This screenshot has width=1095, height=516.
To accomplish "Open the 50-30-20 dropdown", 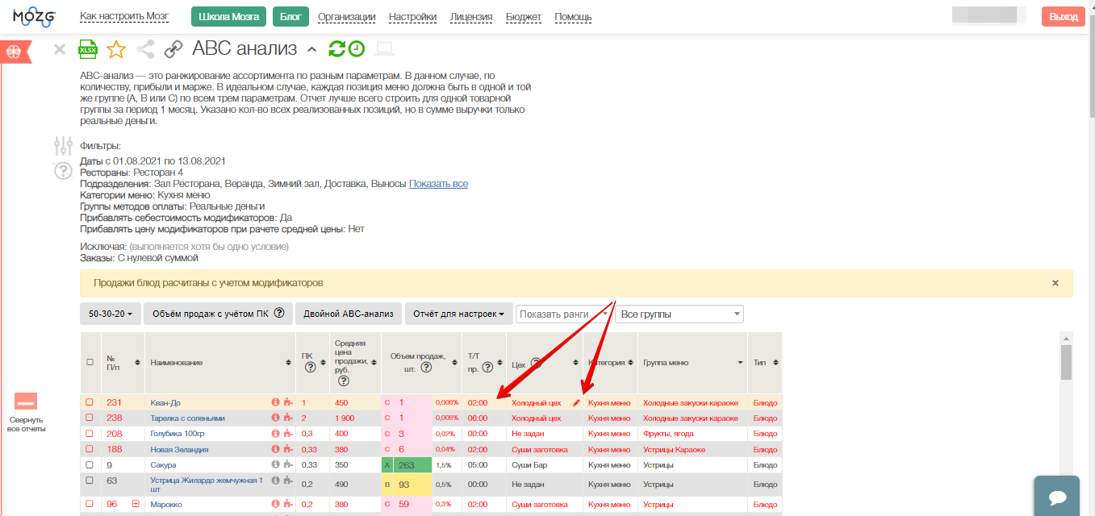I will pos(111,314).
